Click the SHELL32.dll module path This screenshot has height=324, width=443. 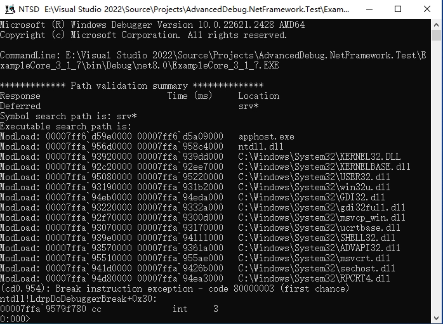tap(317, 238)
